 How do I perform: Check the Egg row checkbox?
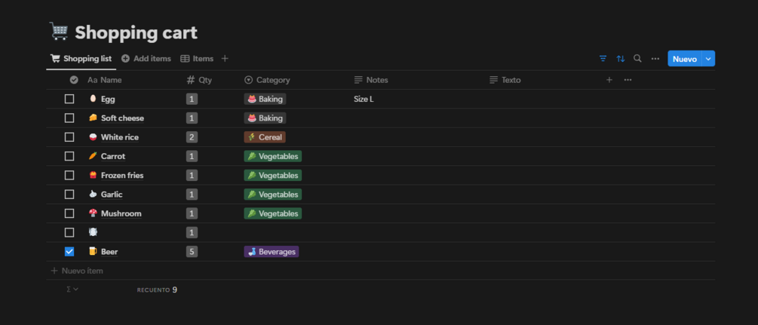tap(69, 99)
